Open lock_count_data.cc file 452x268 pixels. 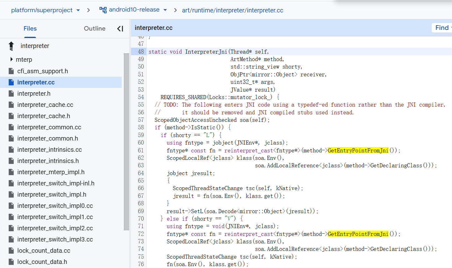point(44,251)
